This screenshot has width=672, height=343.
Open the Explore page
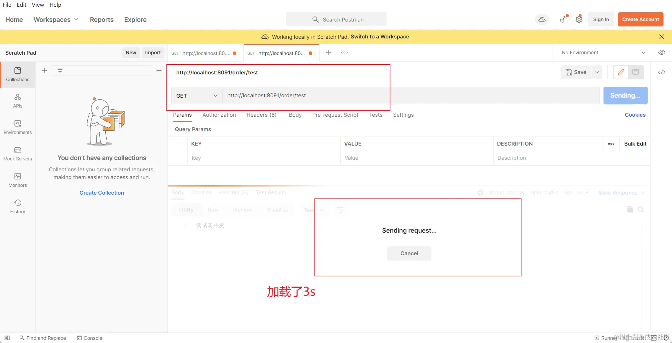coord(135,20)
